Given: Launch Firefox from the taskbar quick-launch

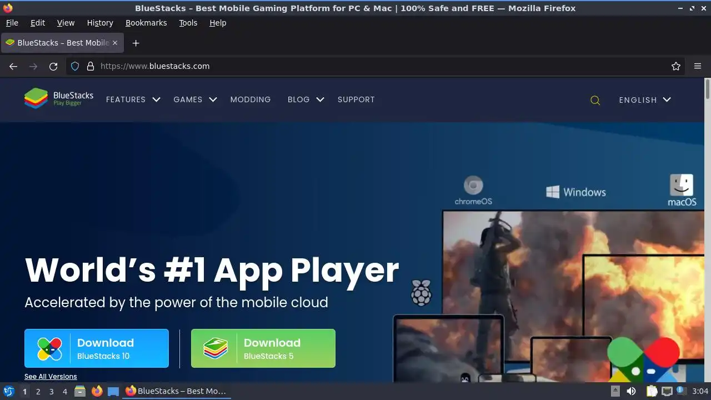Looking at the screenshot, I should (x=97, y=391).
